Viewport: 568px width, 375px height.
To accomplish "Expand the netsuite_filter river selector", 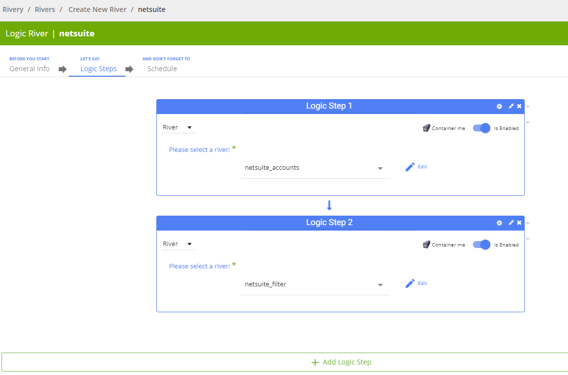I will (x=380, y=285).
